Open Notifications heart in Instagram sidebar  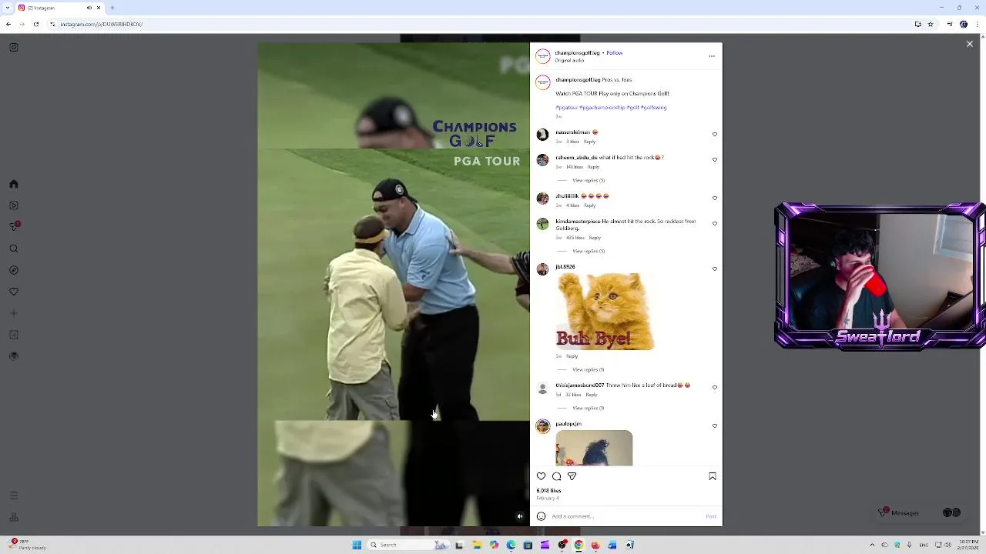coord(14,292)
